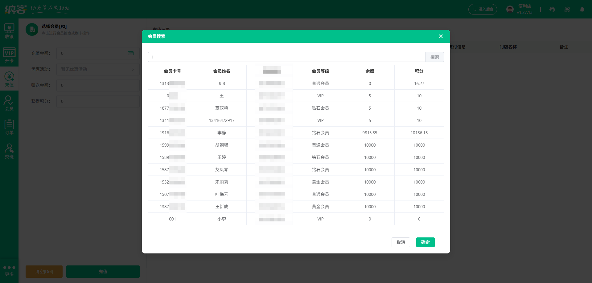This screenshot has height=283, width=592.
Task: Close the 会员搜索 dialog
Action: (x=441, y=36)
